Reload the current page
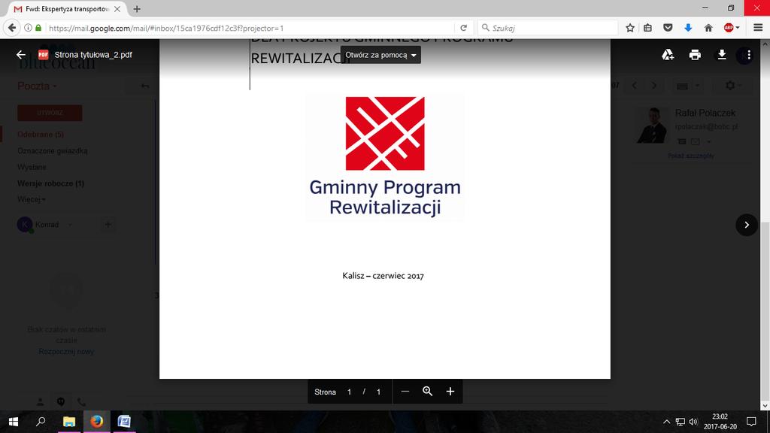 coord(463,28)
